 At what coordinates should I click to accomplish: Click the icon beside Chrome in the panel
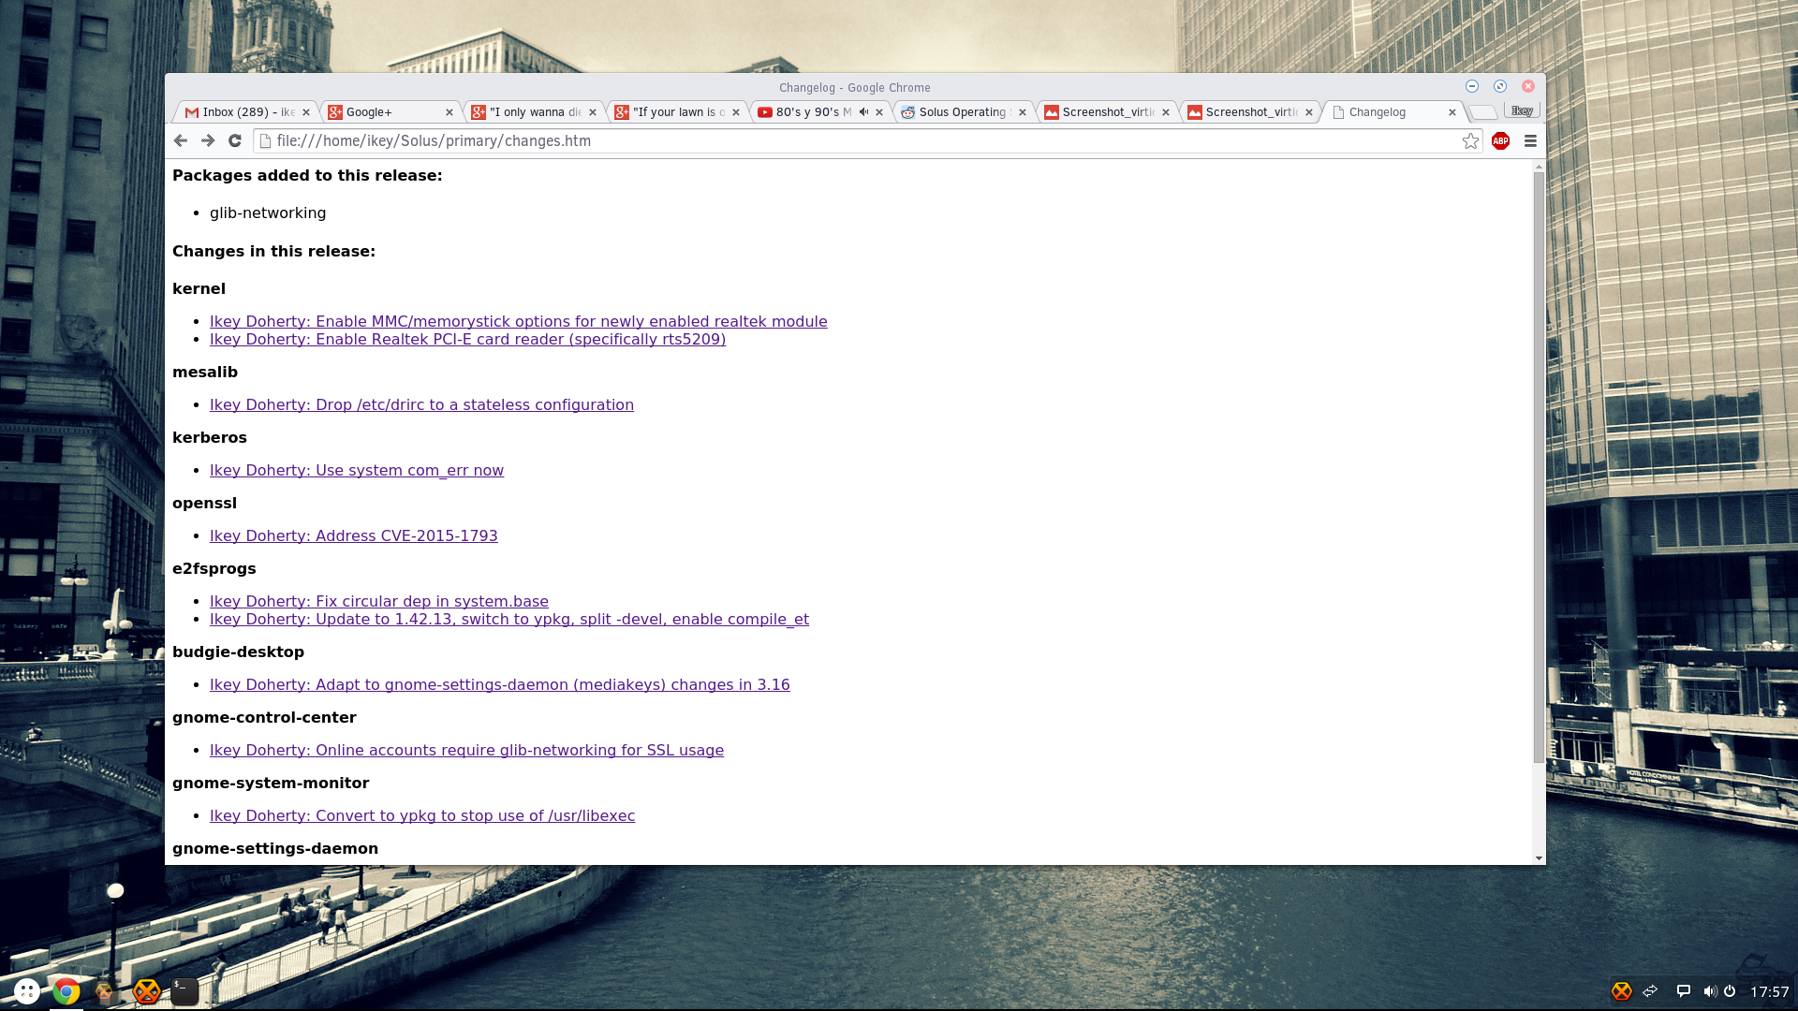tap(105, 991)
